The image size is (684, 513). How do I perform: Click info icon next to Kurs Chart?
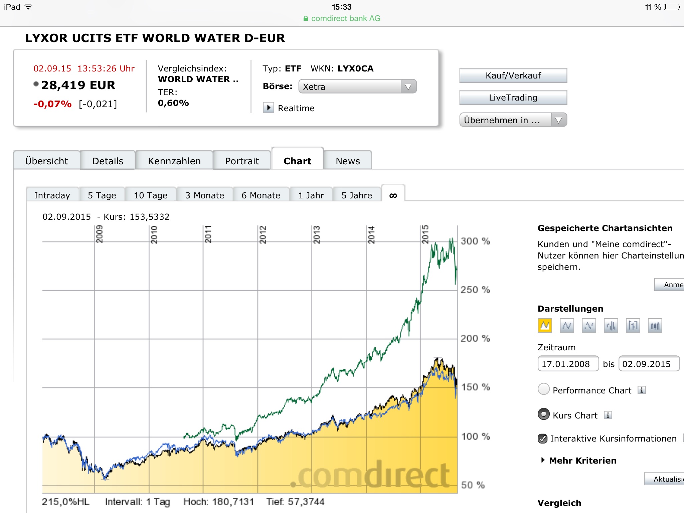[608, 415]
